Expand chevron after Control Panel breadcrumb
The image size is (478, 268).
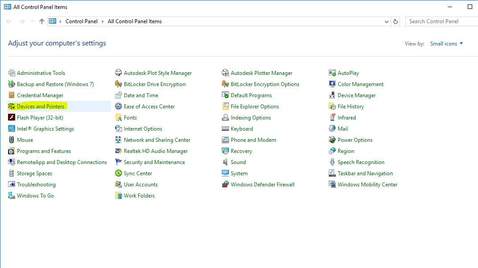(x=102, y=21)
